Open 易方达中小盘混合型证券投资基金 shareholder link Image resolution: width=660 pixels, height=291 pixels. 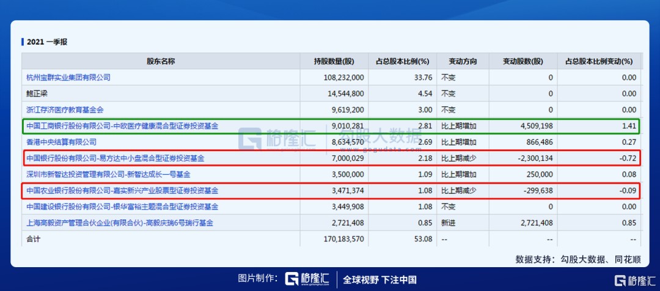click(x=116, y=158)
